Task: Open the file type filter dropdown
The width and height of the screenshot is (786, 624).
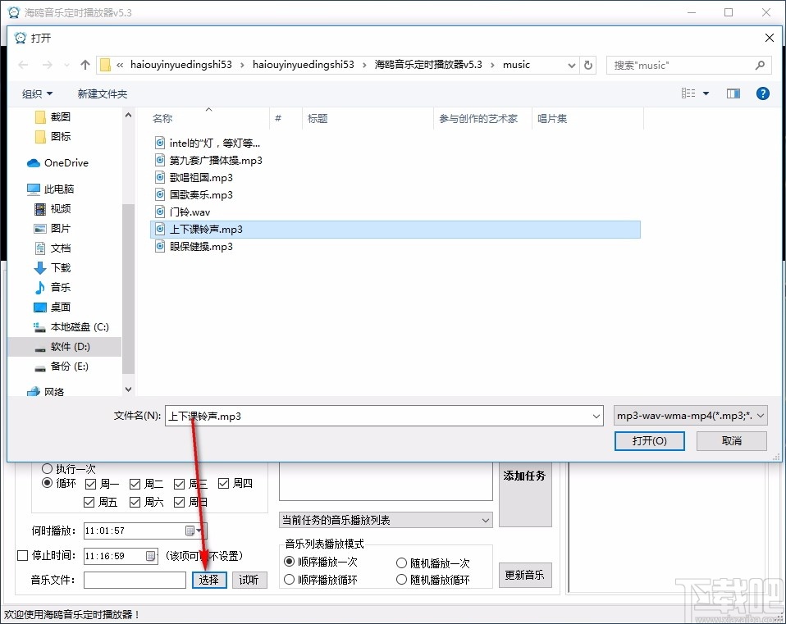Action: [x=761, y=416]
